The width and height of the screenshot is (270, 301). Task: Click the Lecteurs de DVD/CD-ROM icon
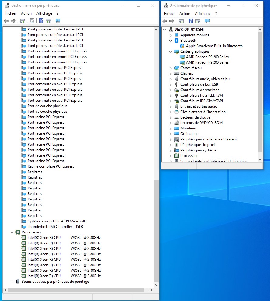tap(176, 123)
